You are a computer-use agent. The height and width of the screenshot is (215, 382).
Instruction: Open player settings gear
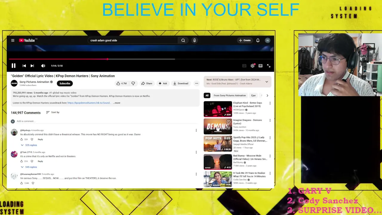pos(252,66)
